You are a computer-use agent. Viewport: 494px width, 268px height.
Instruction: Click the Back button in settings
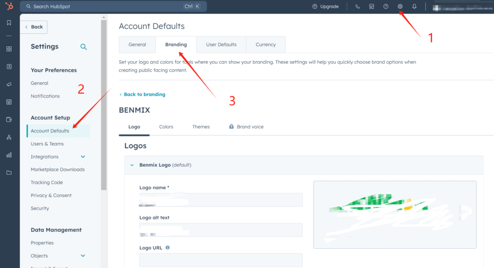(34, 27)
